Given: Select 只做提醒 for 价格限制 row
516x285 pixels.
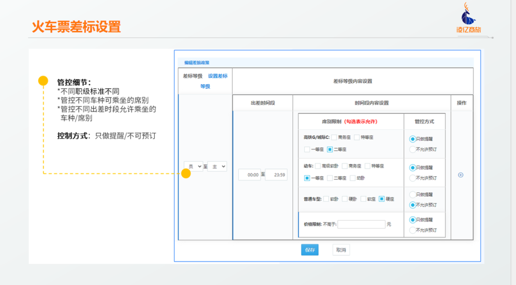Looking at the screenshot, I should [x=412, y=220].
